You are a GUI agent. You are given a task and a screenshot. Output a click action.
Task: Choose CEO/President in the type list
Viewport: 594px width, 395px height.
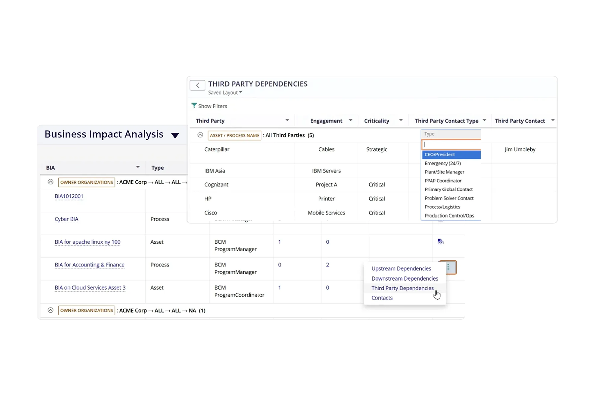(440, 155)
